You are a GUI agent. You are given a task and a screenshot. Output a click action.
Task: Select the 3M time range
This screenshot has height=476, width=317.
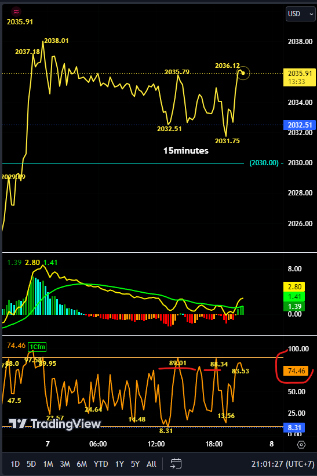[x=65, y=464]
